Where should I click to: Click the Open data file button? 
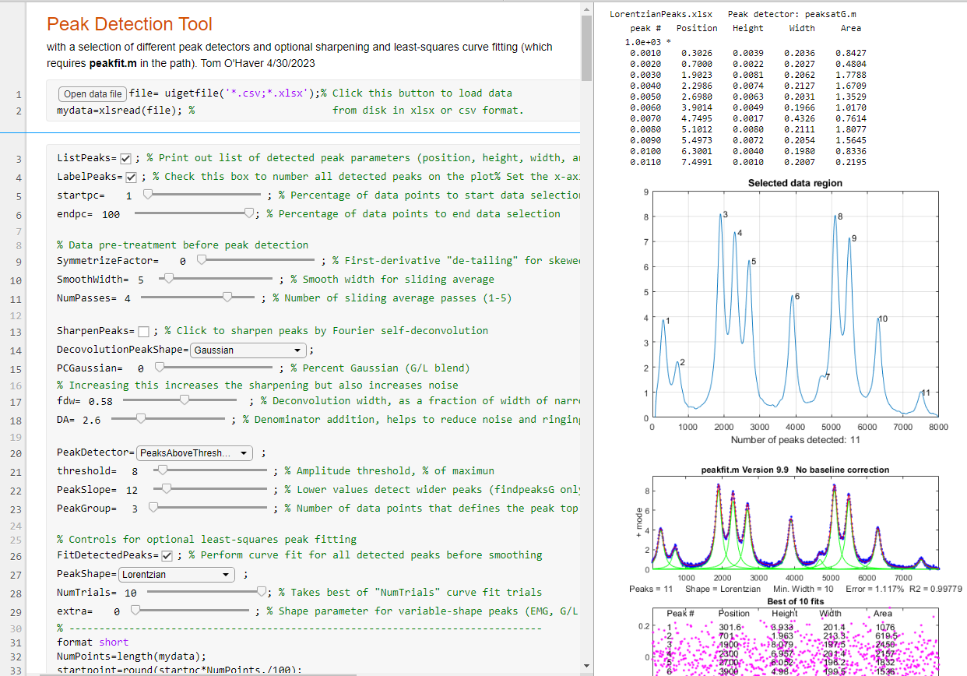92,94
